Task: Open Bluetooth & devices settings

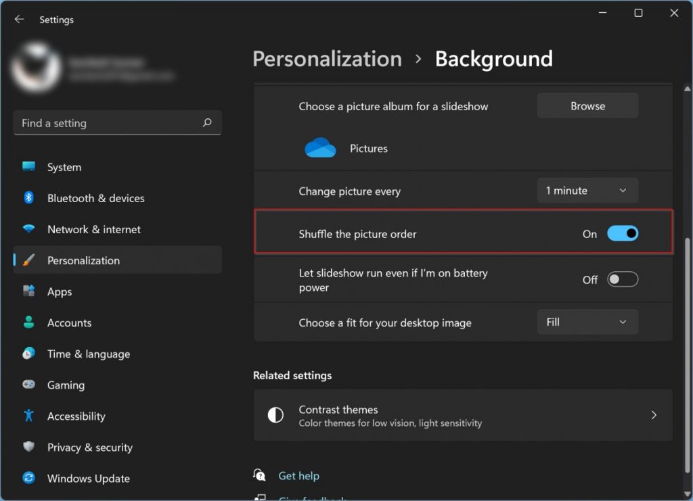Action: pos(95,198)
